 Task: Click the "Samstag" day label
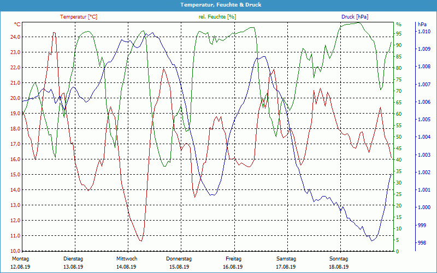[x=286, y=259]
